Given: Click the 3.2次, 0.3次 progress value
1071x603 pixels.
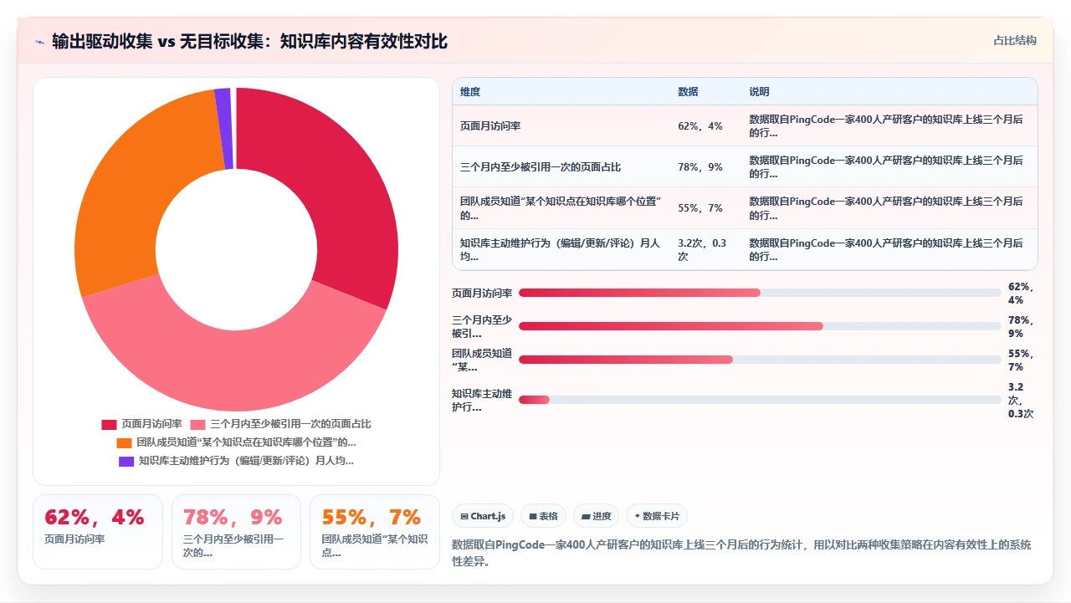Looking at the screenshot, I should click(1021, 400).
